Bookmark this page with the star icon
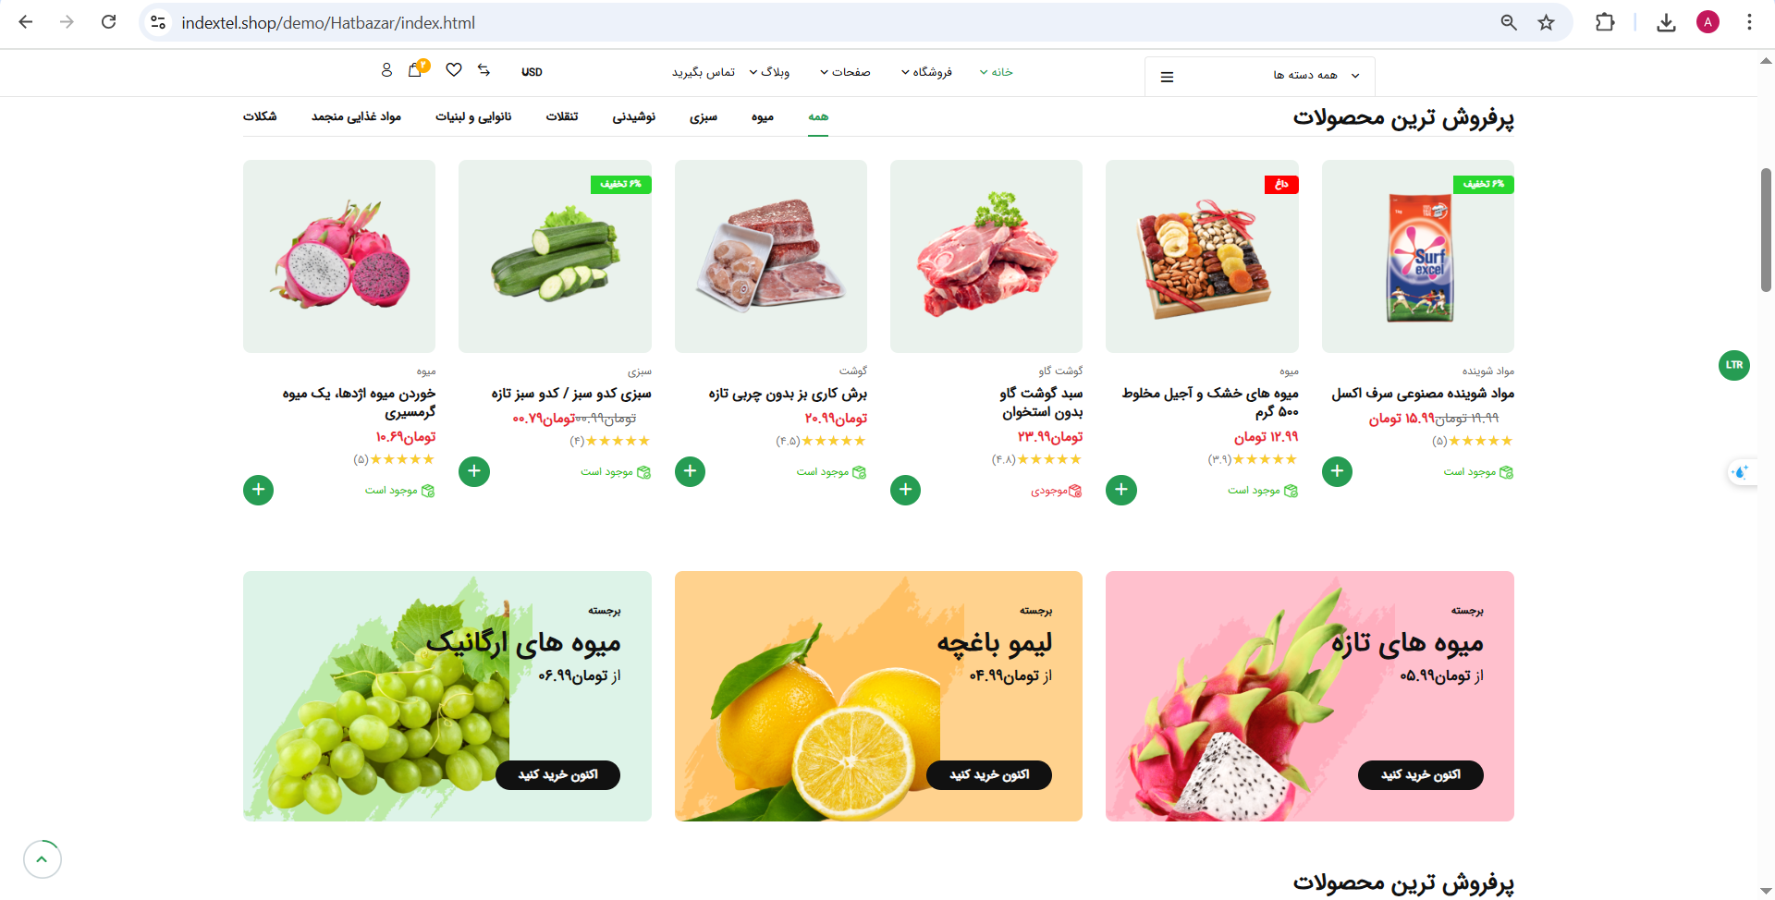 coord(1546,22)
